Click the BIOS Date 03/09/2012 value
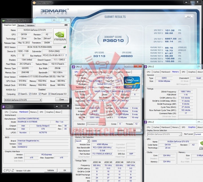This screenshot has width=203, height=182. click(22, 147)
